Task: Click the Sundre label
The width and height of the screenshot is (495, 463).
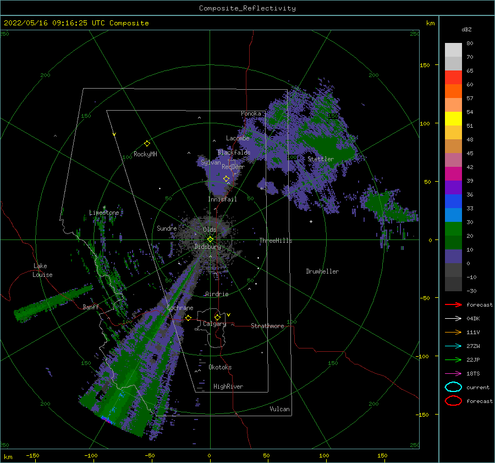Action: [167, 228]
